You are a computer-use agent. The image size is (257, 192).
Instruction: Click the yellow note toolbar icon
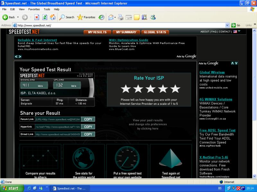pos(137,17)
